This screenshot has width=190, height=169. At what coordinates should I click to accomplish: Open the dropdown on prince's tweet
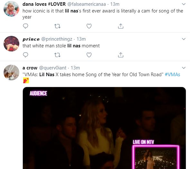point(184,39)
